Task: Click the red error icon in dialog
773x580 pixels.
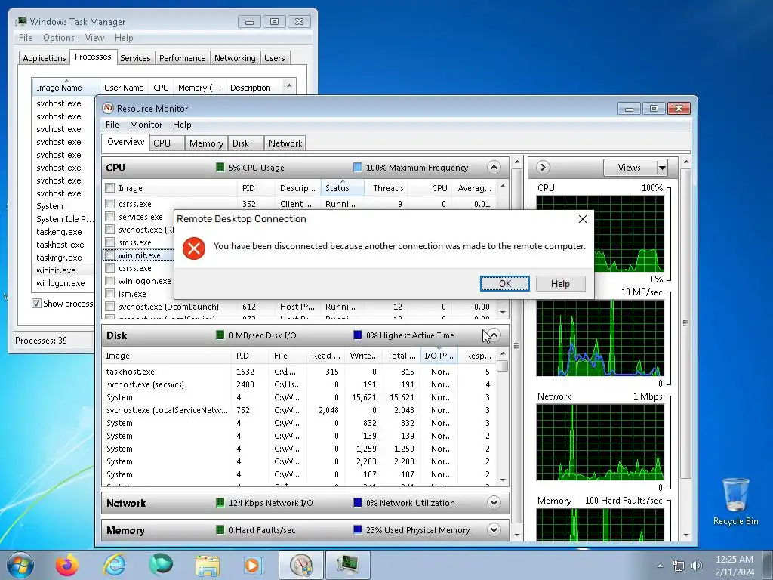Action: click(x=194, y=248)
